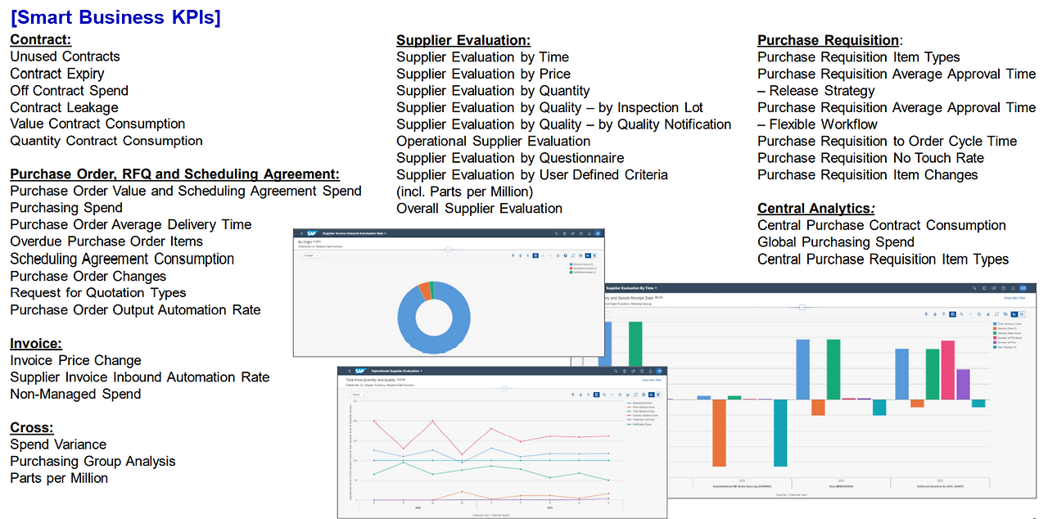This screenshot has height=519, width=1048.
Task: Click the fullscreen icon in the donut chart toolbar
Action: (572, 255)
